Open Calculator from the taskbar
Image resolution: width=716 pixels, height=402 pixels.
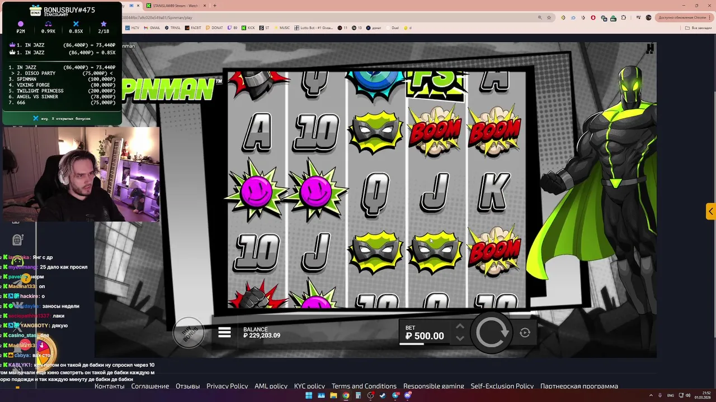[358, 395]
